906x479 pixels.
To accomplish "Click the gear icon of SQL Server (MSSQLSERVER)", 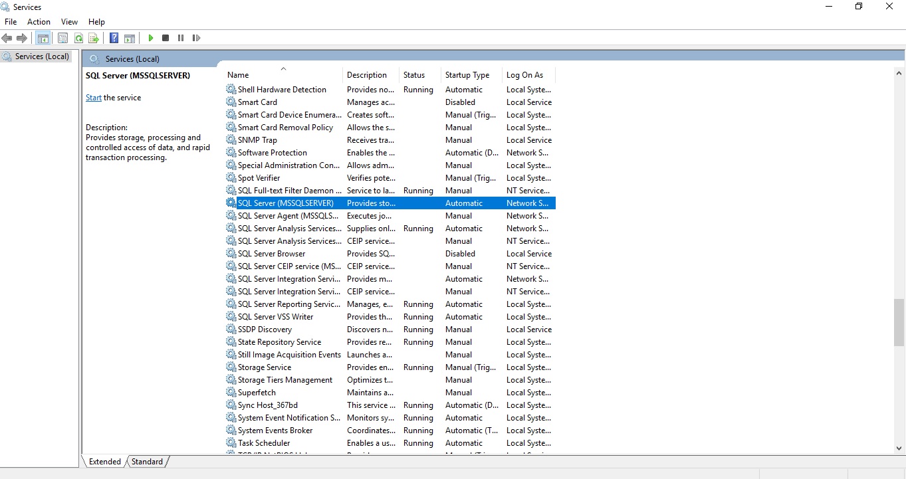I will (231, 203).
